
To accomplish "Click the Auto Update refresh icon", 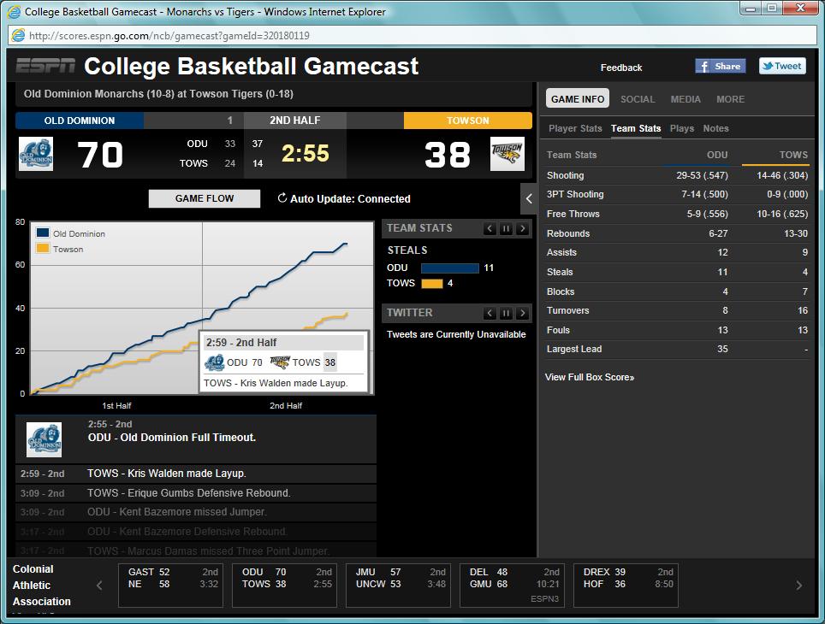I will point(282,198).
